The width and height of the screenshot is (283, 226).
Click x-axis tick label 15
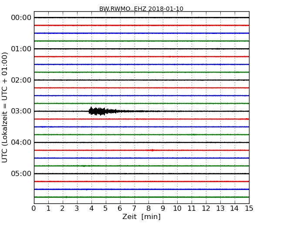pos(249,209)
